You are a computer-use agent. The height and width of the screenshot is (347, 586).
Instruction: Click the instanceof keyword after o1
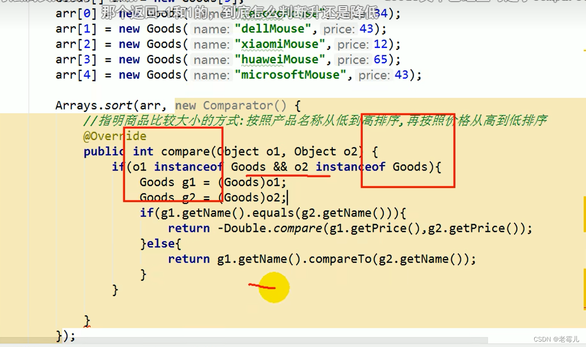(x=188, y=166)
